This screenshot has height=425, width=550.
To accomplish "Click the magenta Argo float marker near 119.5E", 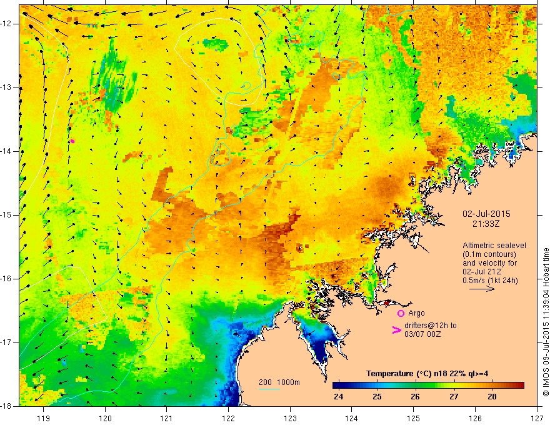I will pyautogui.click(x=72, y=141).
